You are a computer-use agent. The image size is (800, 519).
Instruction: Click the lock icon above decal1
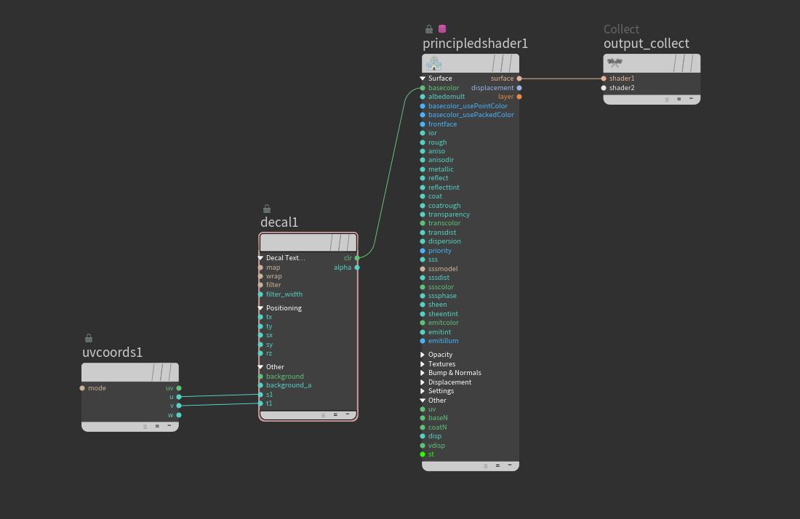pyautogui.click(x=267, y=209)
